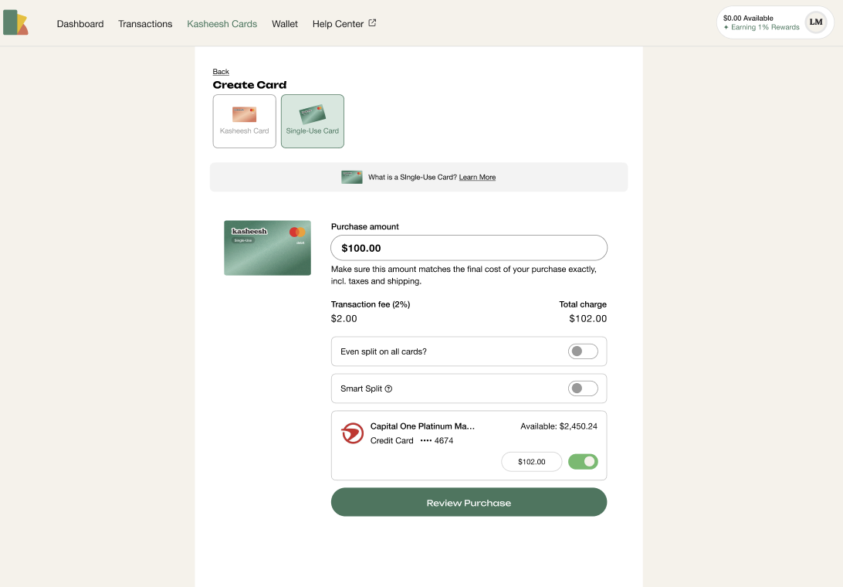This screenshot has width=843, height=587.
Task: Click the green Single-Use card preview image
Action: 267,248
